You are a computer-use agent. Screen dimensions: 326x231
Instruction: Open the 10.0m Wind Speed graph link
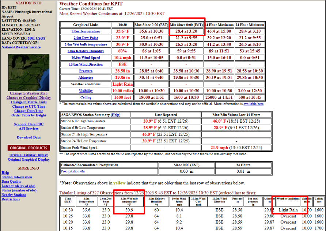pos(86,58)
